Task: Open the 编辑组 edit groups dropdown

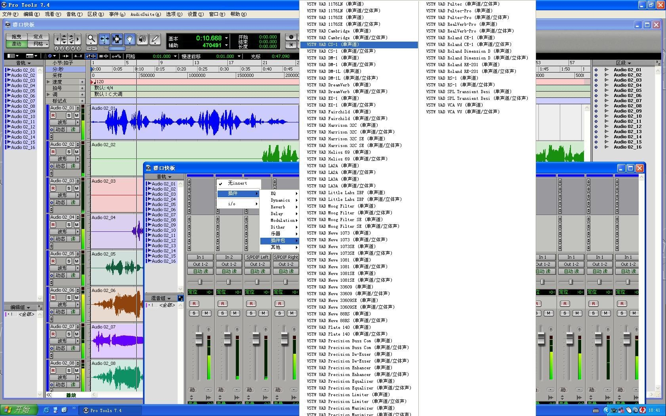Action: coord(20,307)
